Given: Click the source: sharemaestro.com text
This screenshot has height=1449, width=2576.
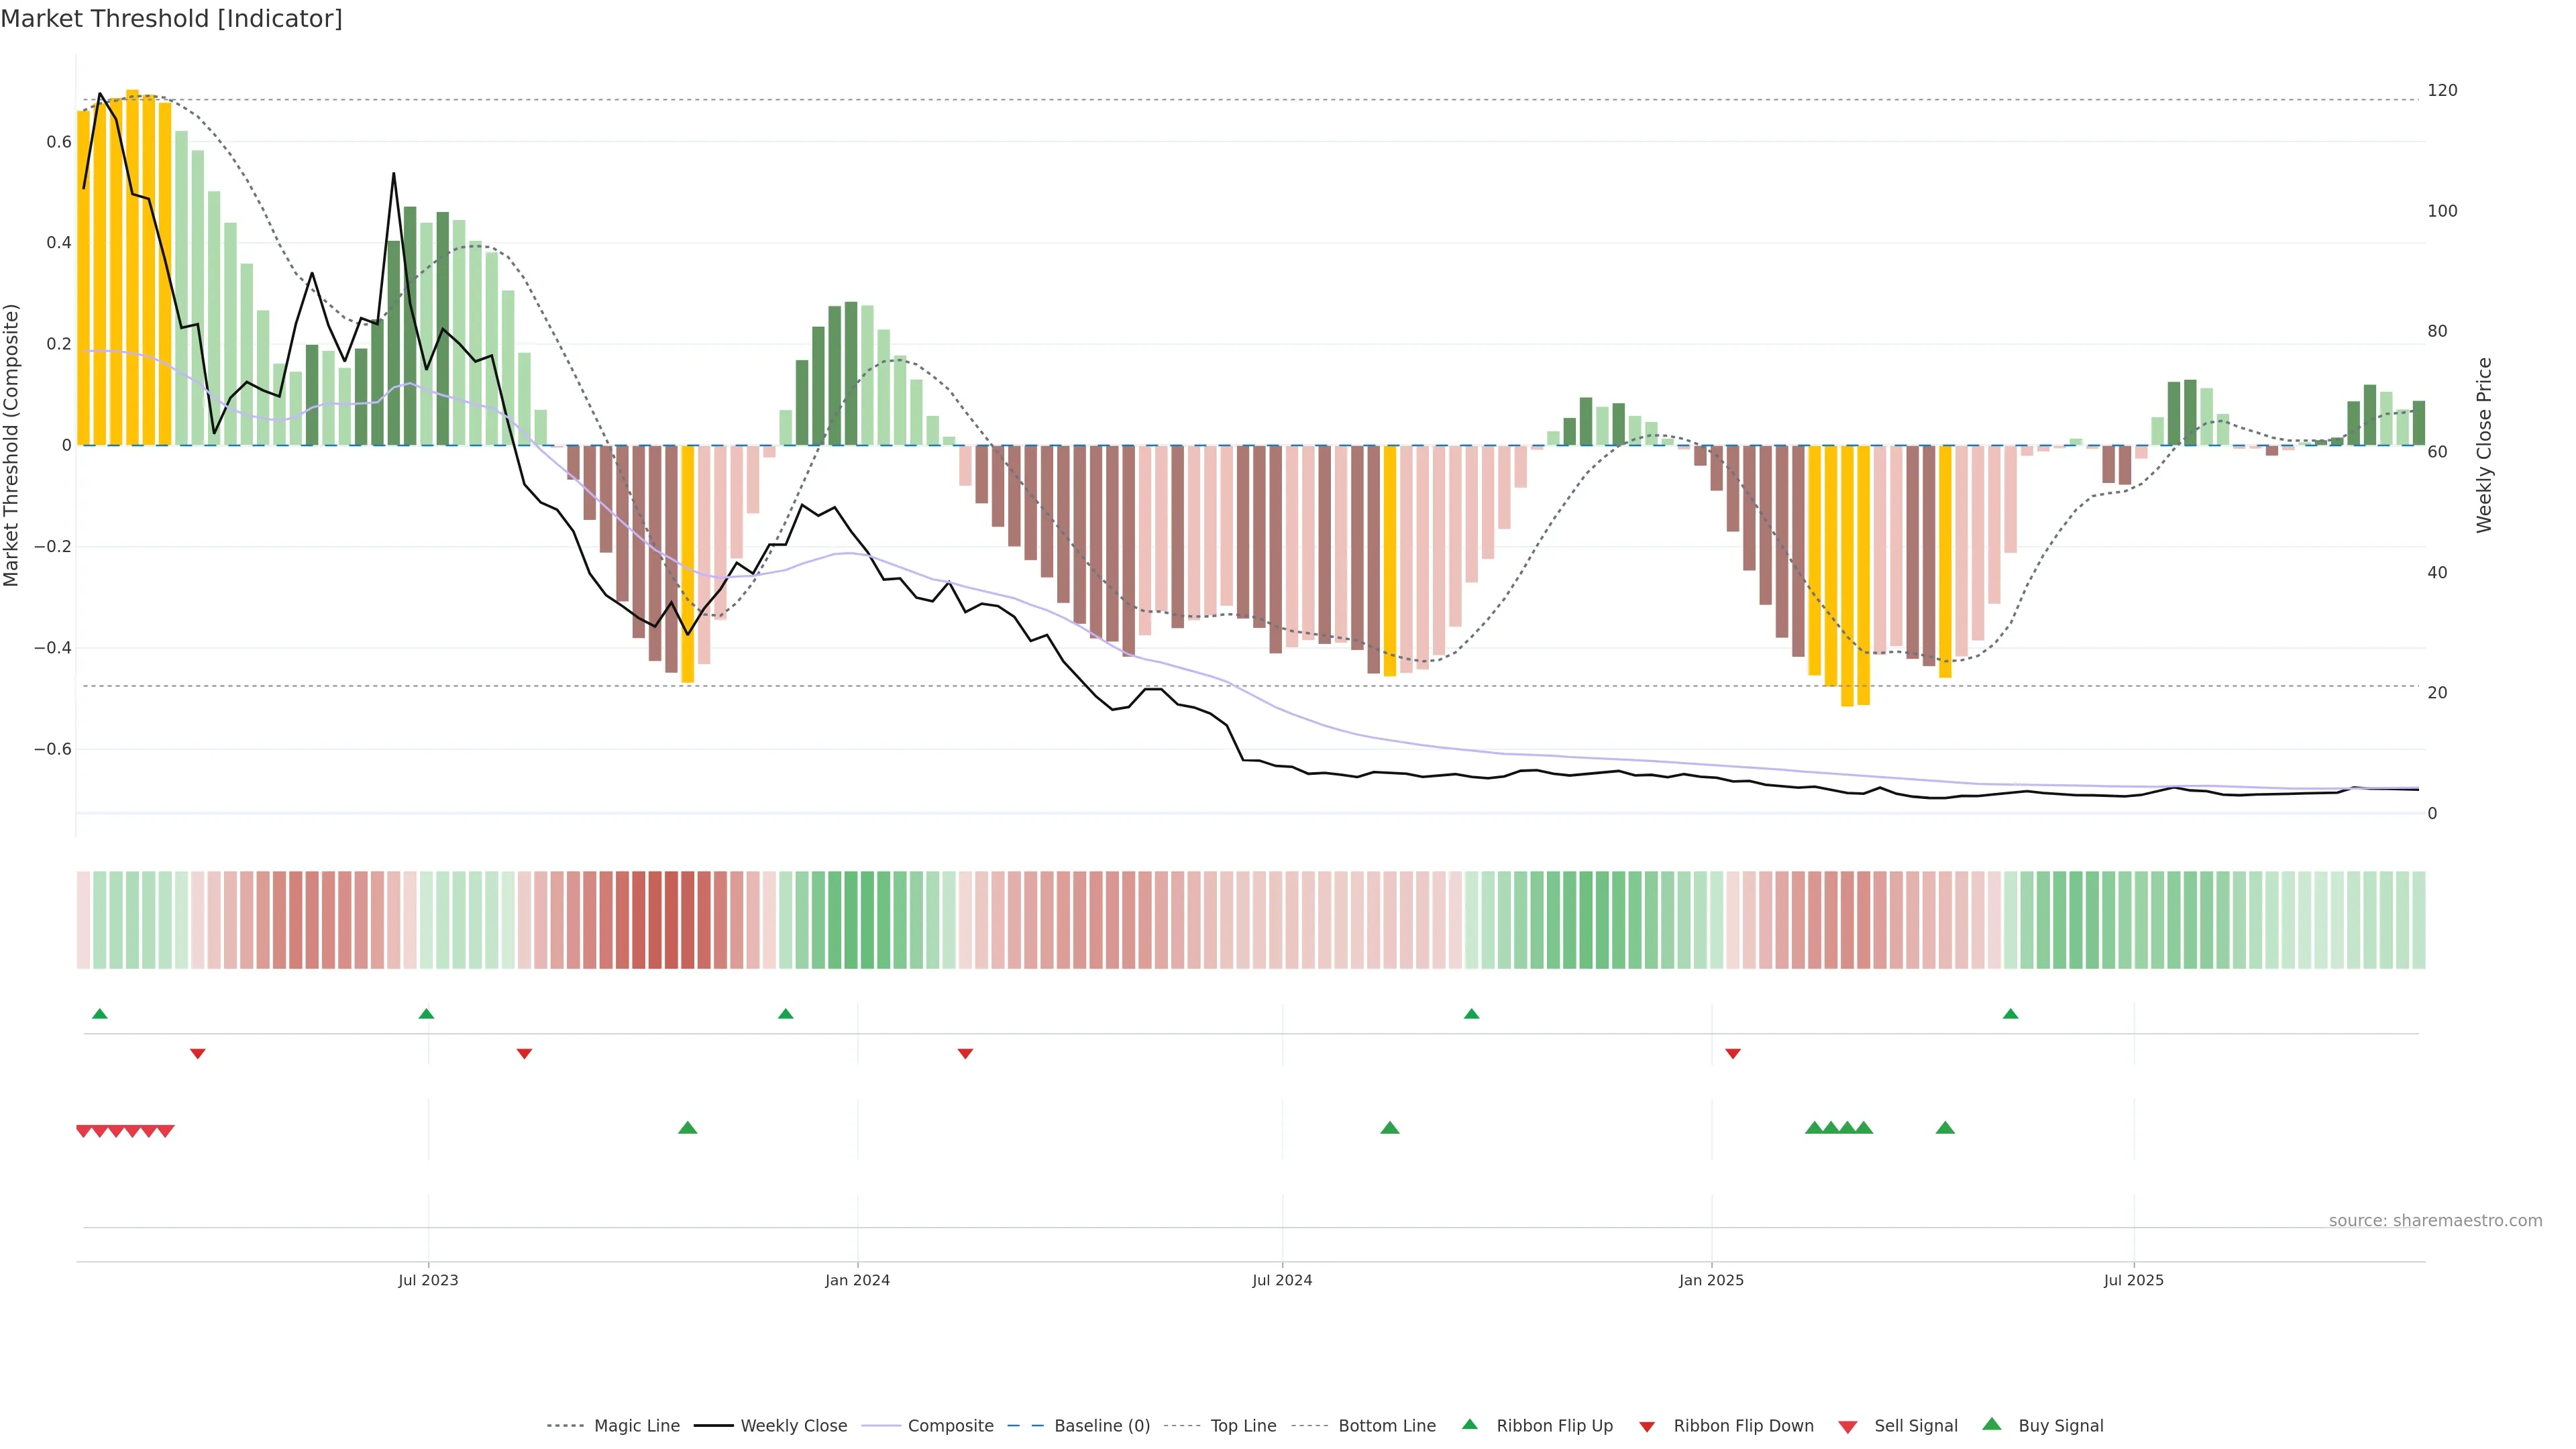Looking at the screenshot, I should (2435, 1221).
